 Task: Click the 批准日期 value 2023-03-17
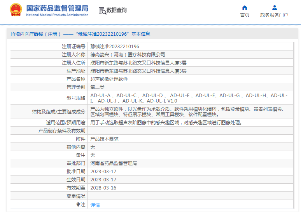[103, 172]
